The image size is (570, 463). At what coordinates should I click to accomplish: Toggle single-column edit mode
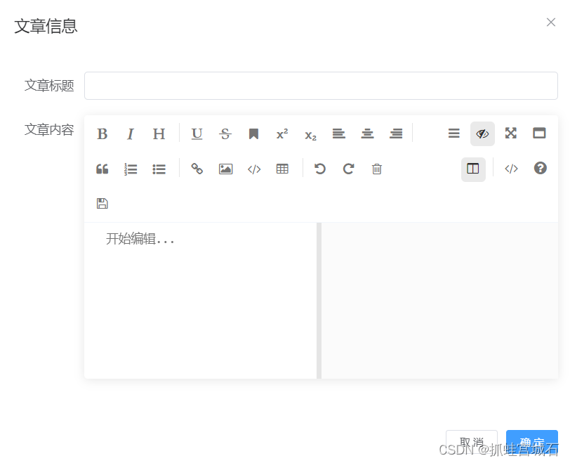coord(473,169)
